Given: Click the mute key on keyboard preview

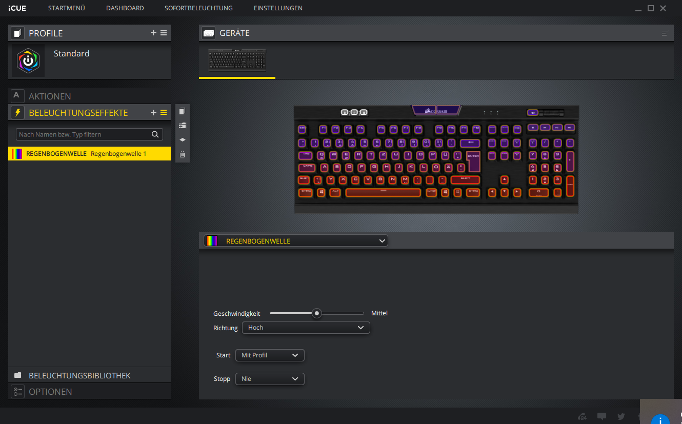Looking at the screenshot, I should 533,112.
